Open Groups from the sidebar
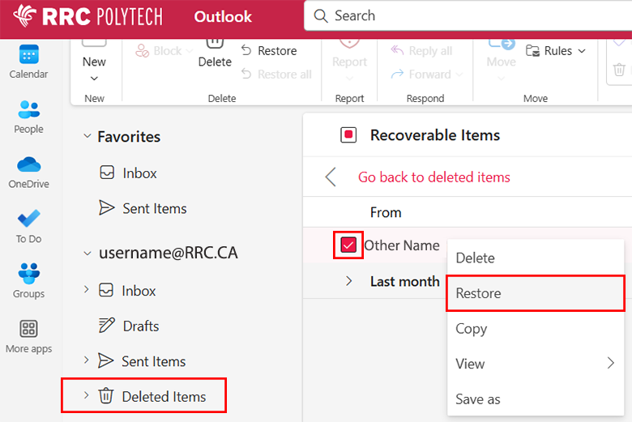Screen dimensions: 632x422 (28, 274)
